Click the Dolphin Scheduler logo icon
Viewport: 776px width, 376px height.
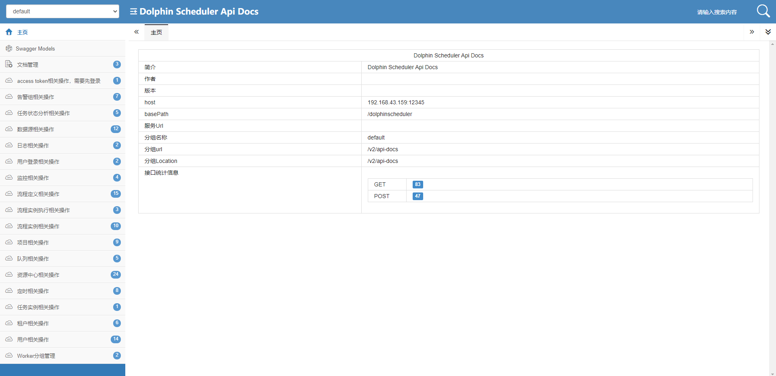[x=133, y=11]
